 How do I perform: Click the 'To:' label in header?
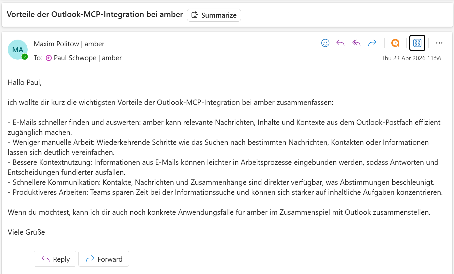click(x=38, y=58)
